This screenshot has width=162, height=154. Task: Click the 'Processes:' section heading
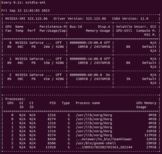click(15, 99)
